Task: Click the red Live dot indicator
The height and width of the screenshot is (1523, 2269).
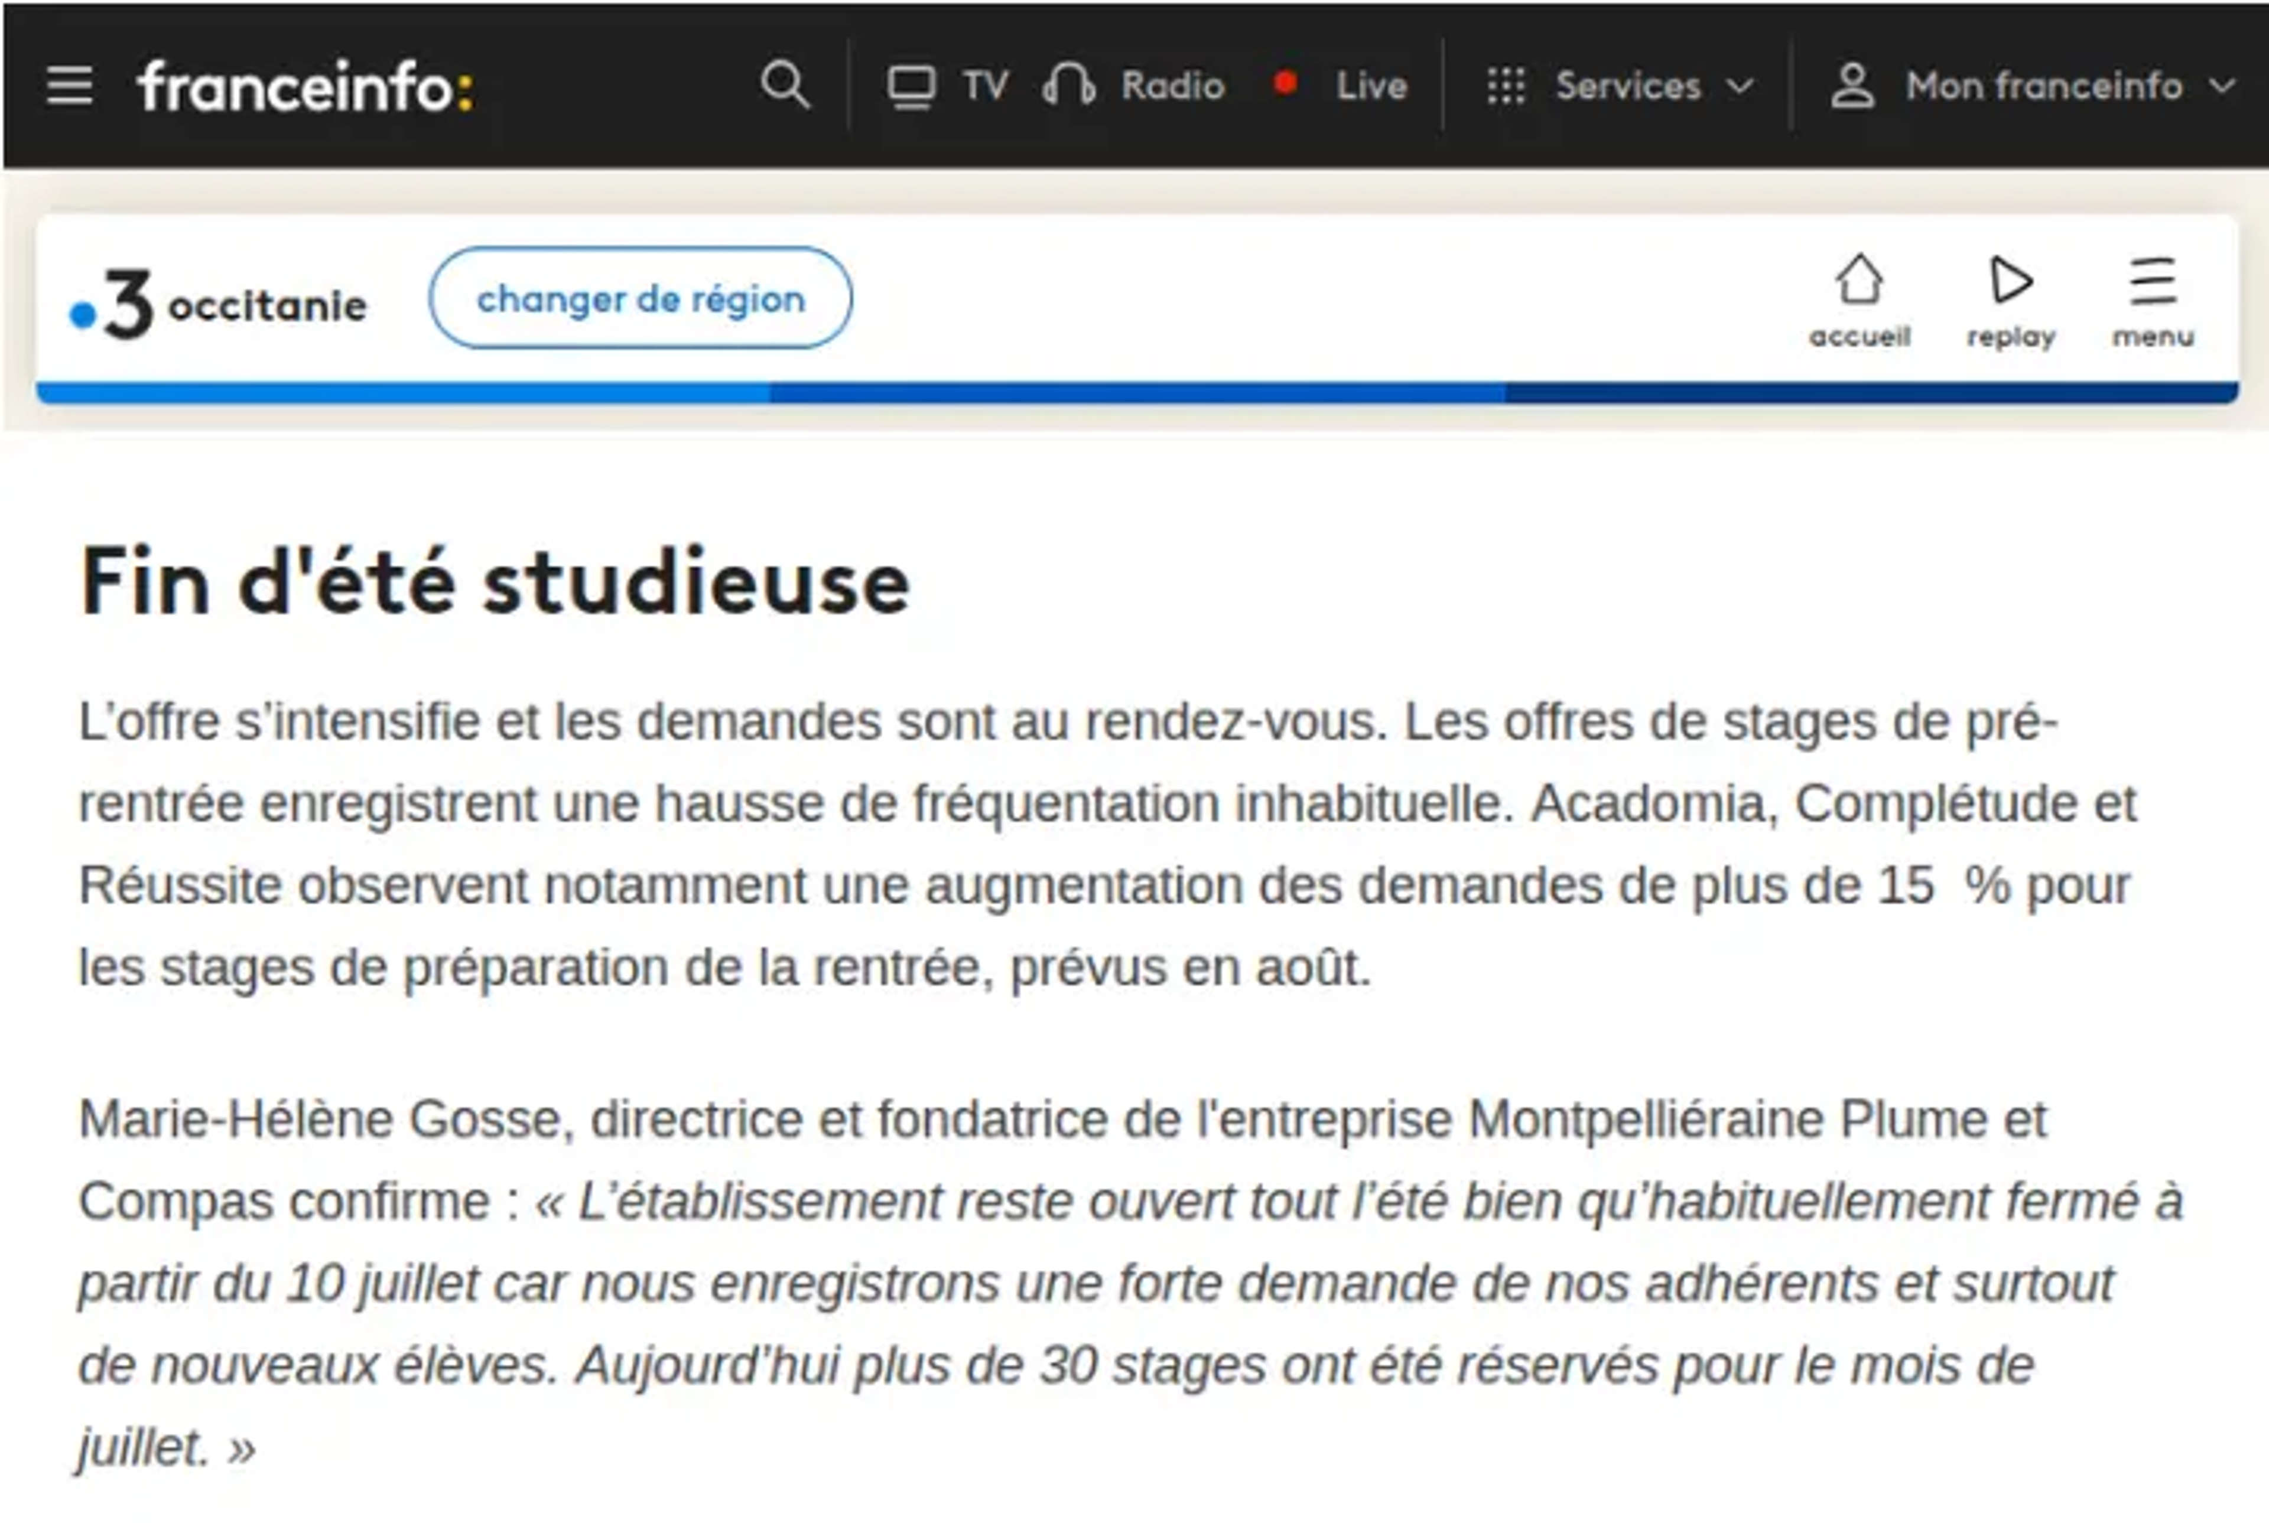Action: 1285,83
